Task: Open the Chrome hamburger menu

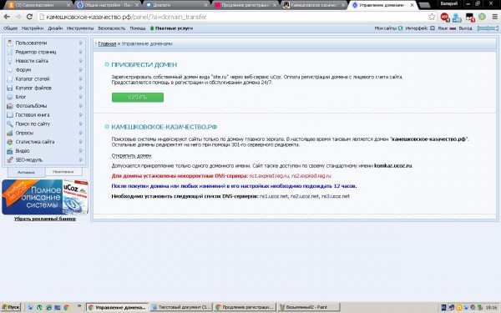Action: 494,17
